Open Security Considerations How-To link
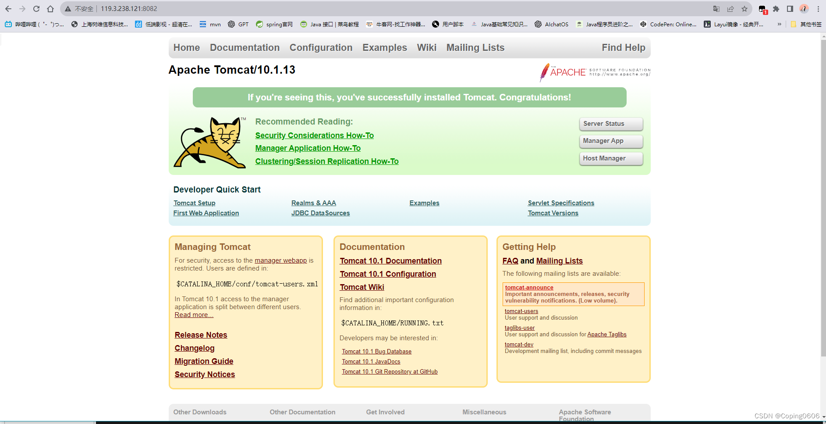The width and height of the screenshot is (826, 424). click(x=315, y=135)
